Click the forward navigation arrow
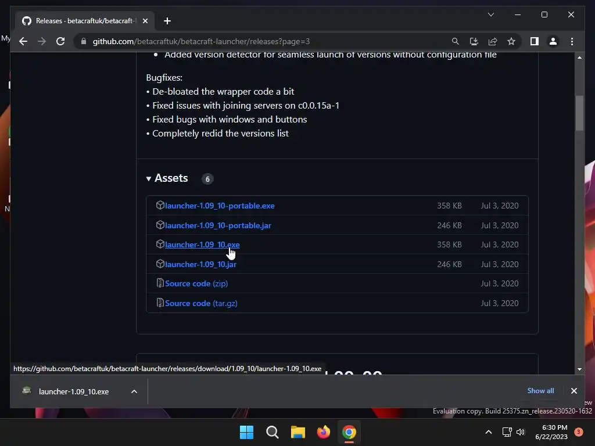 coord(42,41)
